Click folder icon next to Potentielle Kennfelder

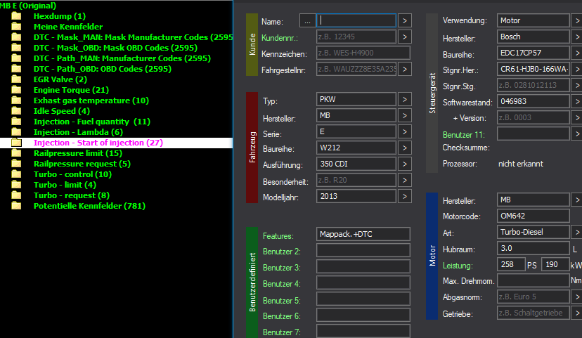pos(16,206)
